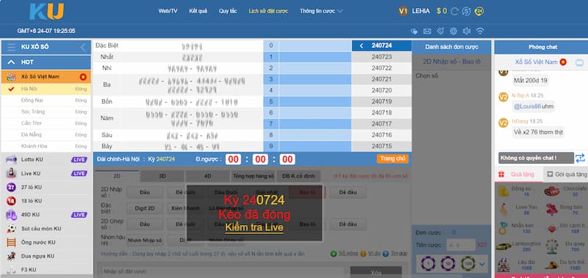Open Số nóng hot numbers link
Screen dimensions: 588x278
[345, 254]
